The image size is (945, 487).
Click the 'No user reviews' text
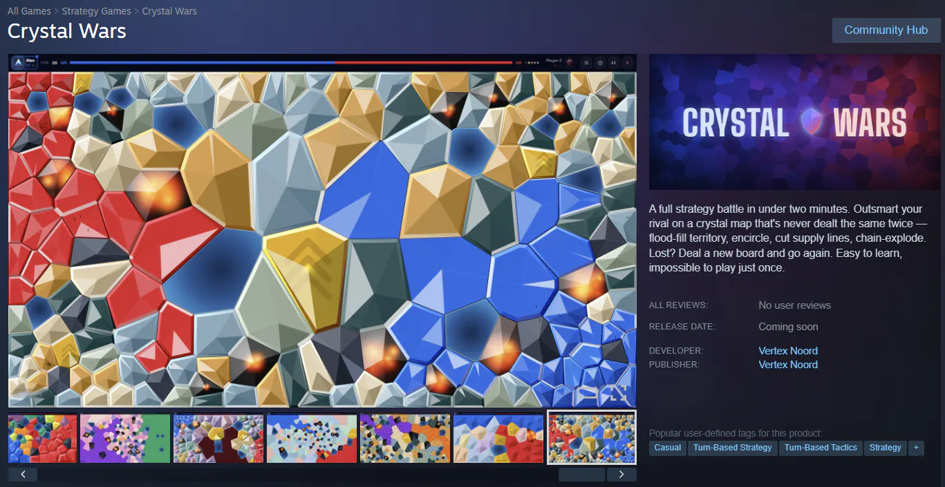pos(795,305)
